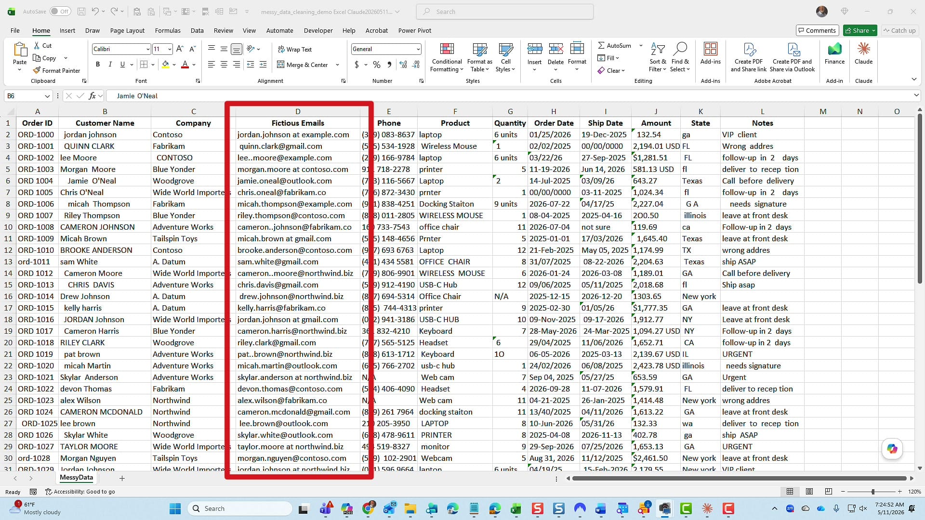Click the Format cells icon
Screen dimensions: 925x520
click(x=577, y=49)
